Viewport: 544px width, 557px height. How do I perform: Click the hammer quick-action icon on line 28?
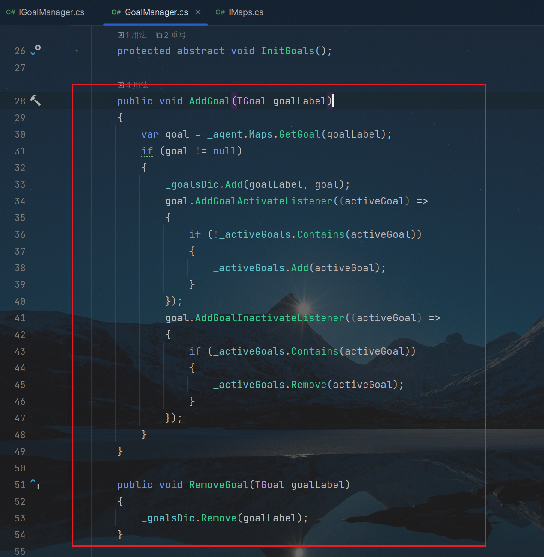(35, 101)
